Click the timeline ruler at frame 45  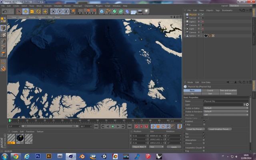pyautogui.click(x=89, y=121)
